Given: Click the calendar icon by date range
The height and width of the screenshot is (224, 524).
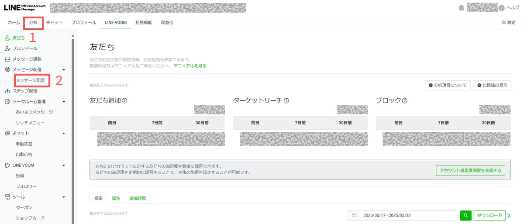Looking at the screenshot, I should [354, 215].
